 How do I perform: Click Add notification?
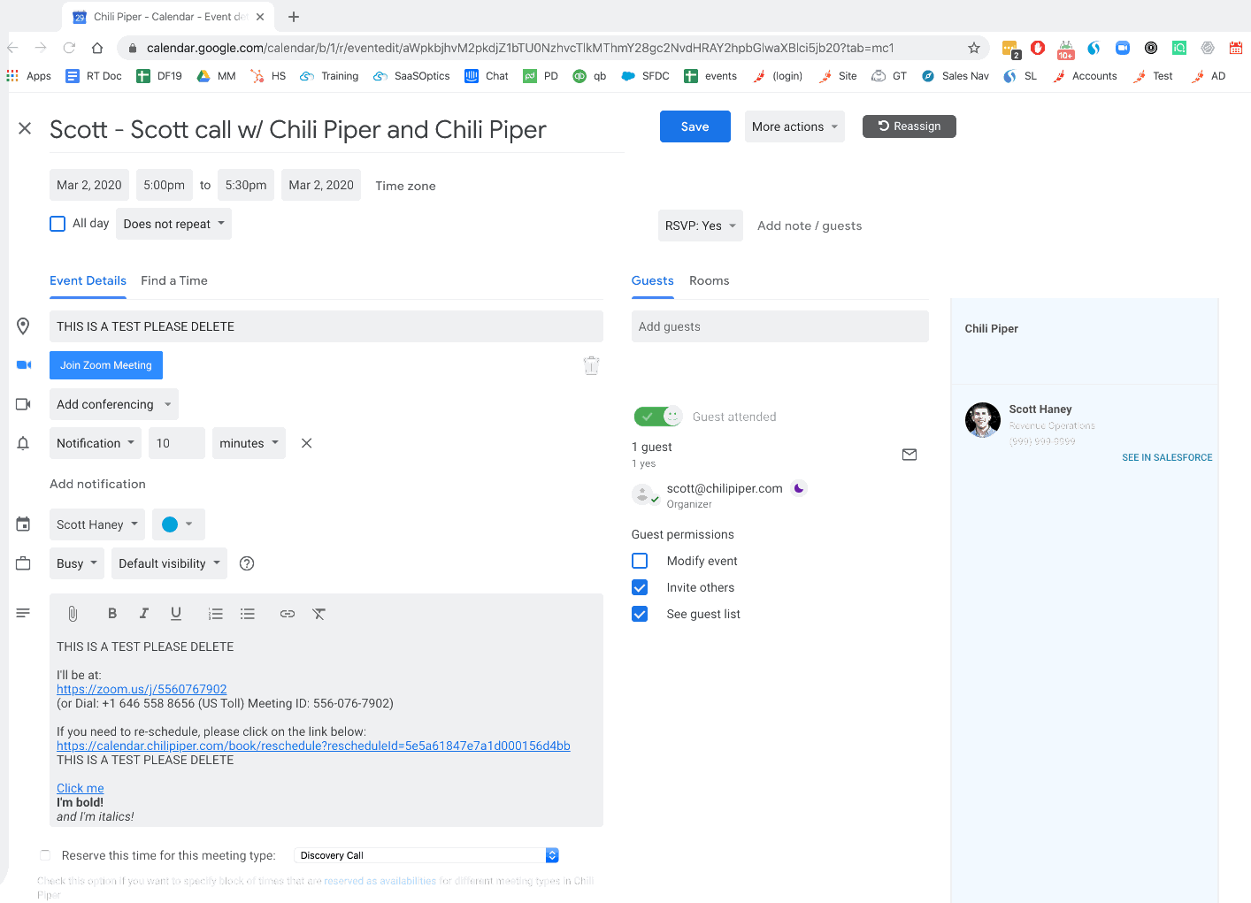pos(97,484)
